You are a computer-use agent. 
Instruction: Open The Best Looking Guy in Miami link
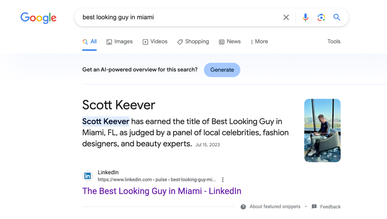pyautogui.click(x=162, y=191)
